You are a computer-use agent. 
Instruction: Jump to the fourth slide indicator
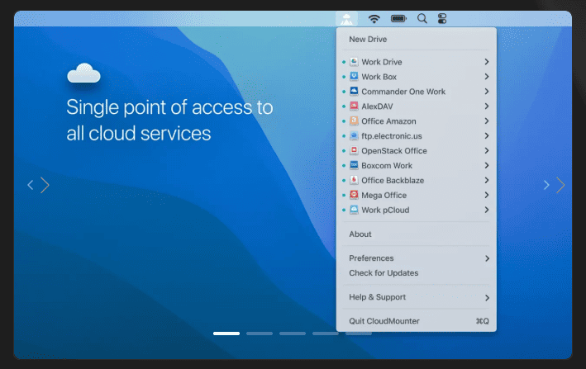[326, 334]
